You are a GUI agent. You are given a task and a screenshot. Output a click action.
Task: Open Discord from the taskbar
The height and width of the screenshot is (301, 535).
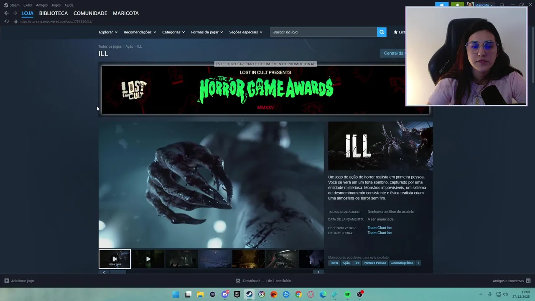(x=225, y=294)
